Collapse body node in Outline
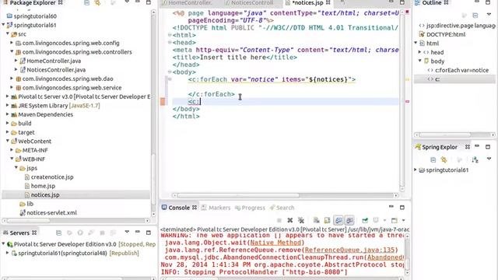This screenshot has height=280, width=498. (x=420, y=61)
